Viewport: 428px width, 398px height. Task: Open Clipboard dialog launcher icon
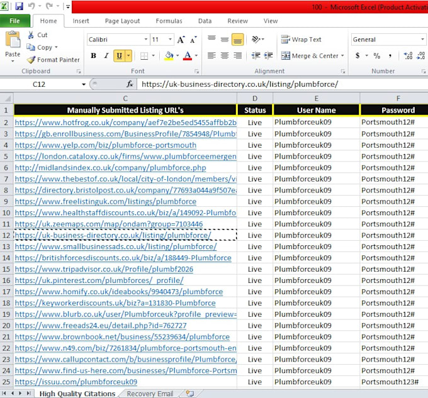79,72
